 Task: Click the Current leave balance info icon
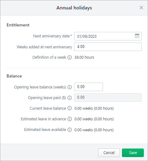(70, 108)
